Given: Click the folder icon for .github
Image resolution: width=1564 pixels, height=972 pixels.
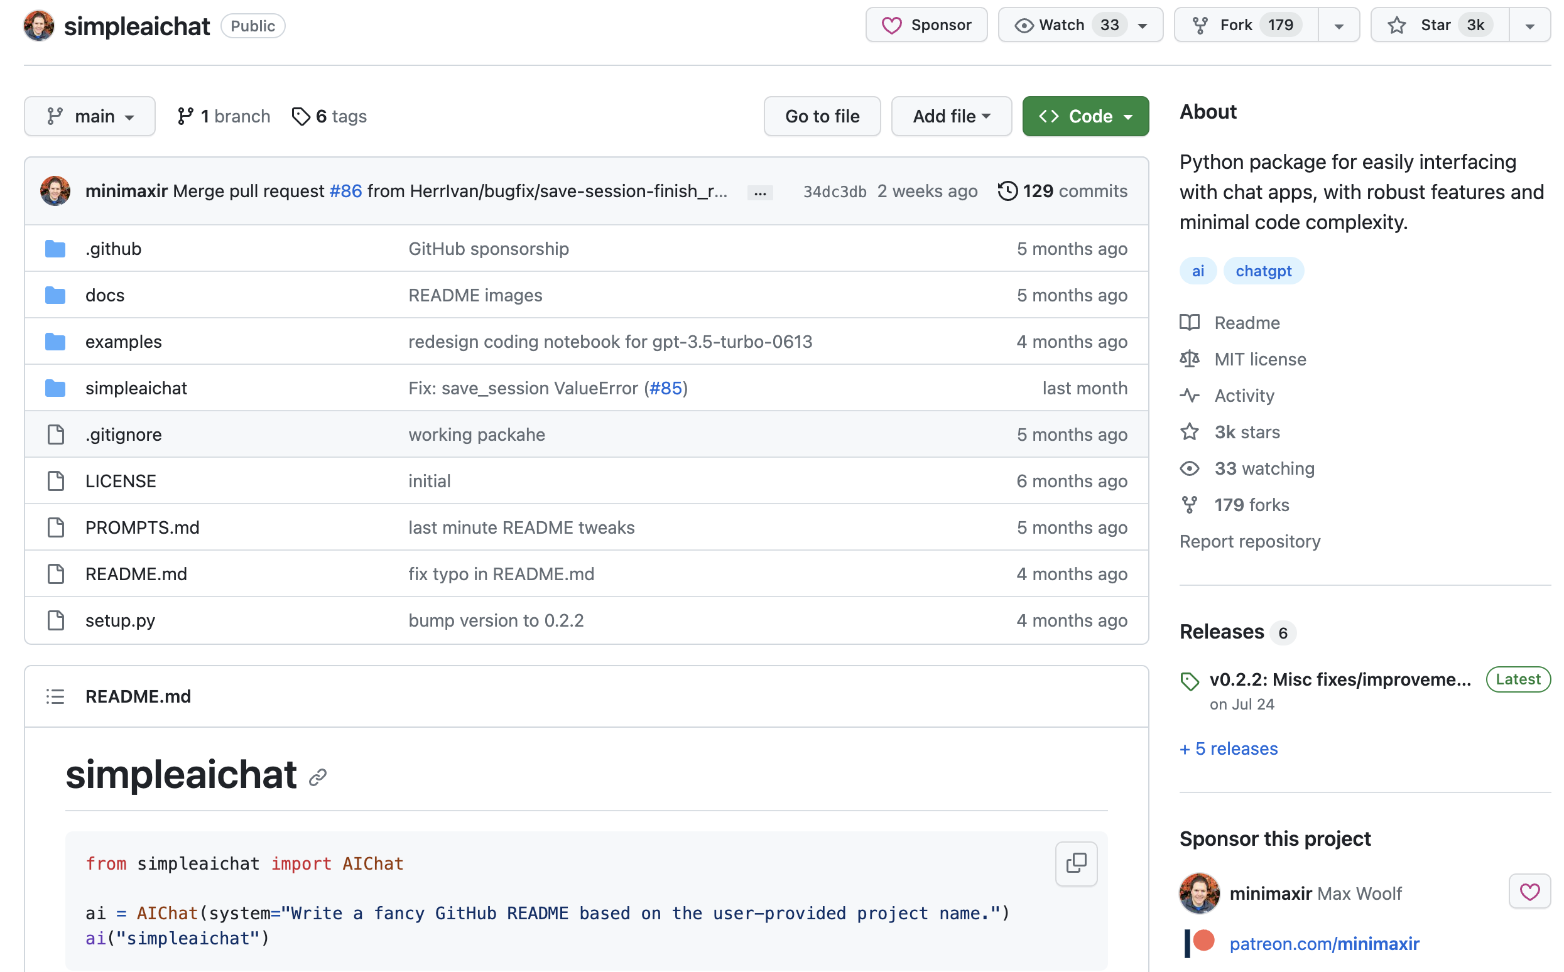Looking at the screenshot, I should click(x=55, y=249).
